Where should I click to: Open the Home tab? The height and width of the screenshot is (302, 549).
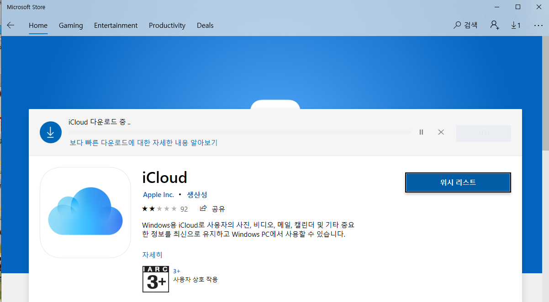38,26
